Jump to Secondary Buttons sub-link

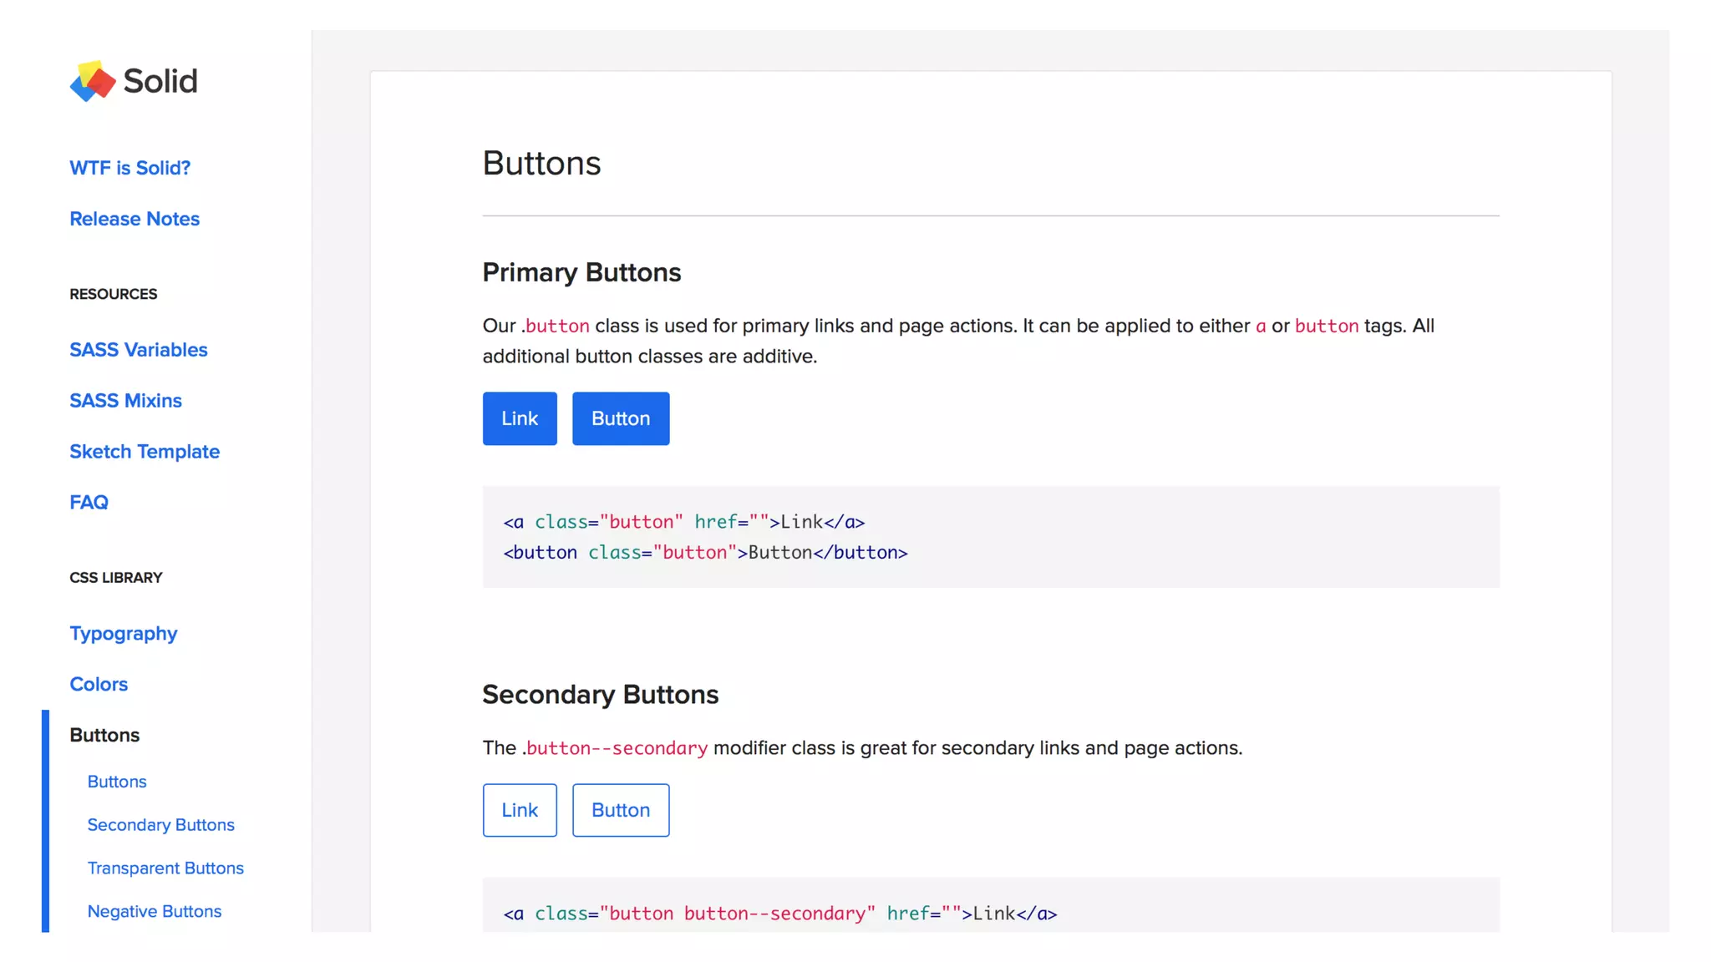click(x=160, y=825)
